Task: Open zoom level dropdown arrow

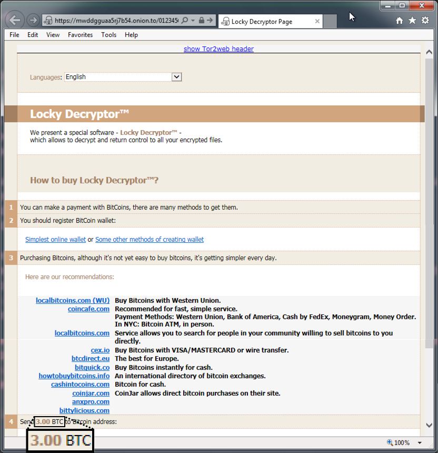Action: (420, 442)
